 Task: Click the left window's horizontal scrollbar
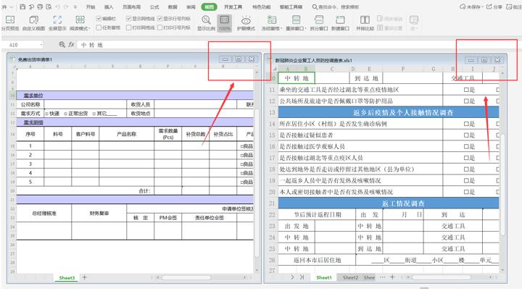186,277
